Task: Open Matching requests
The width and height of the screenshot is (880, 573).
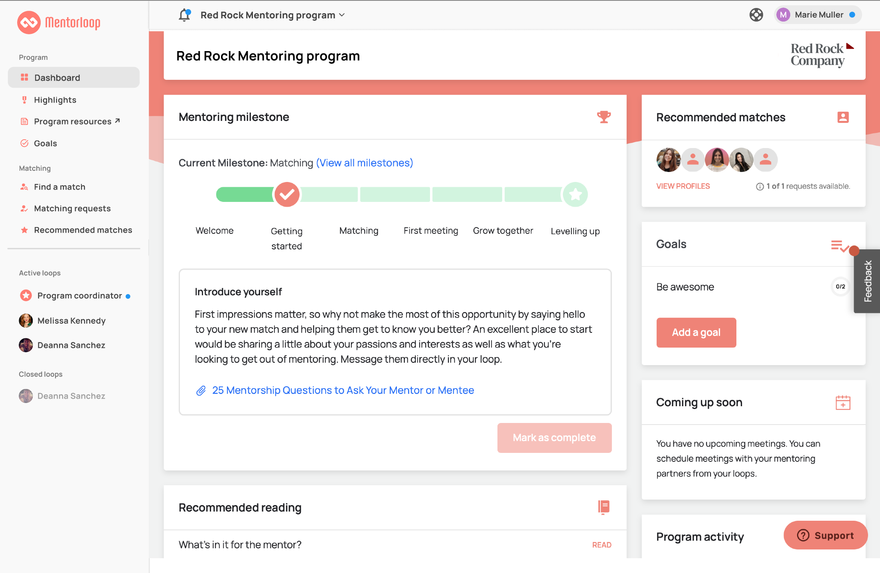Action: point(72,208)
